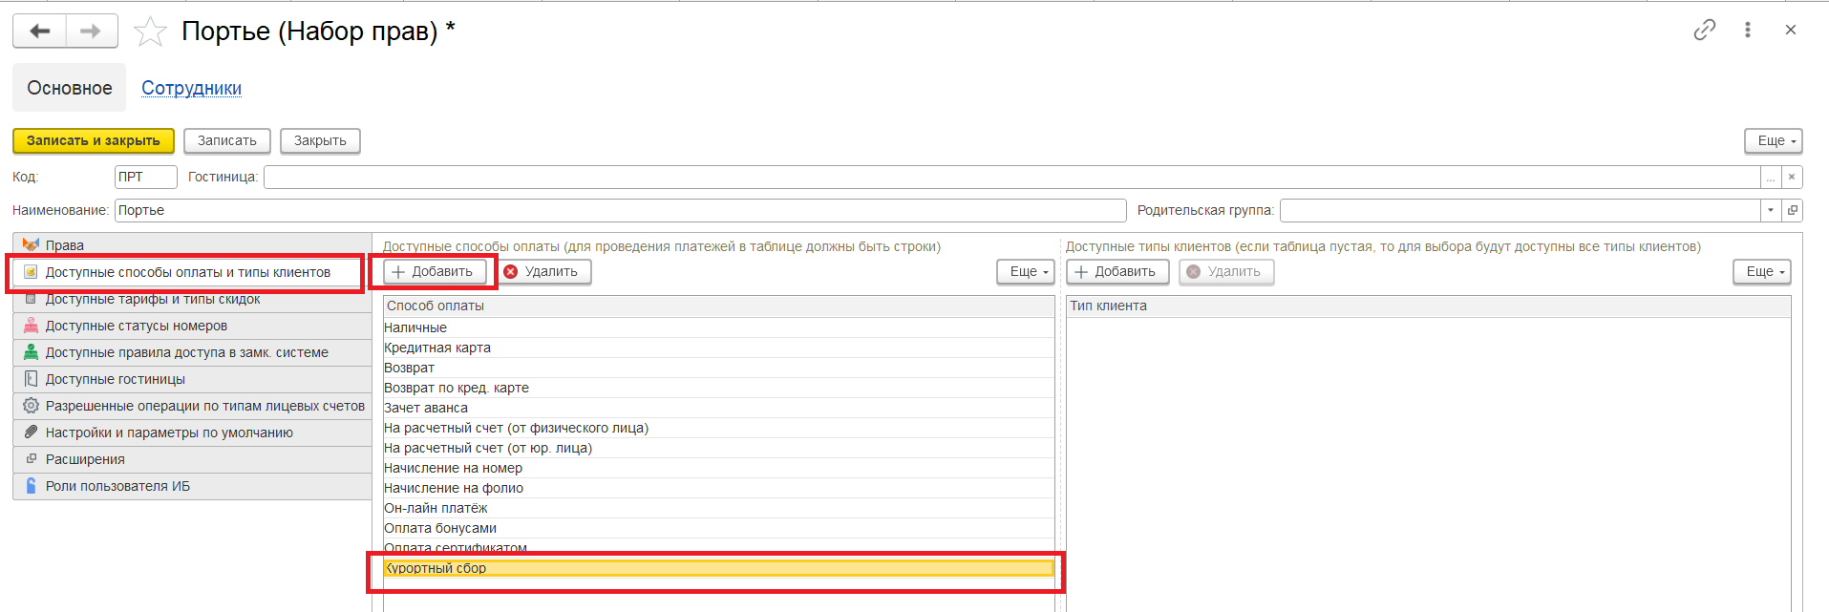This screenshot has height=612, width=1829.
Task: Select the Расширения section
Action: (x=192, y=459)
